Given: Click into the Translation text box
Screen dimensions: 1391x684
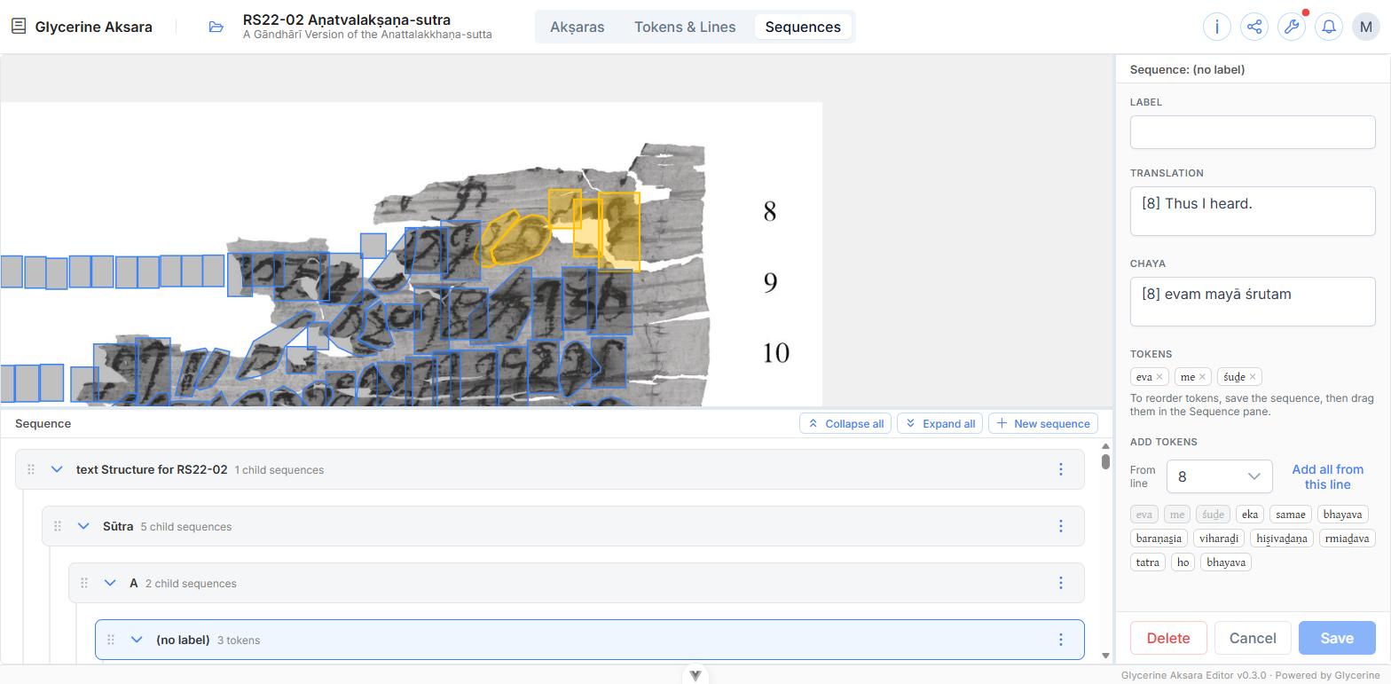Looking at the screenshot, I should pos(1253,211).
